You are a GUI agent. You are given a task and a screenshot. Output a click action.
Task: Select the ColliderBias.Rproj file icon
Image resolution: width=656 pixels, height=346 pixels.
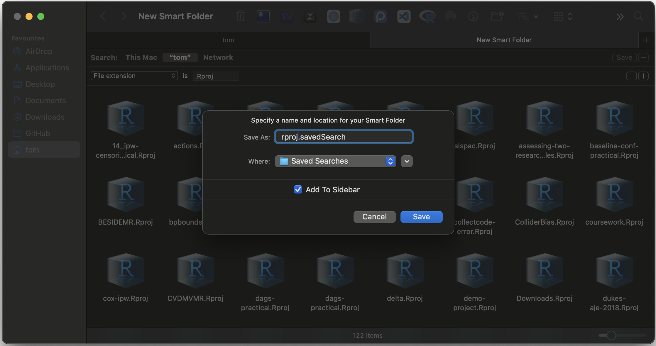click(545, 195)
